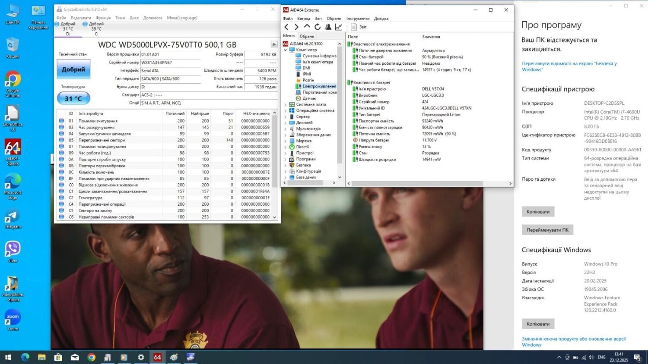Click the Добрий health status button
The image size is (648, 364).
(x=73, y=69)
